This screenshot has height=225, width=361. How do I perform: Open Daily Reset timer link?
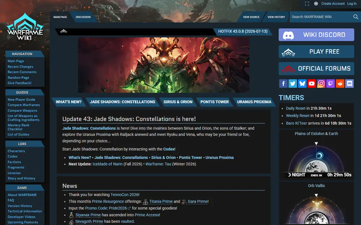click(296, 108)
